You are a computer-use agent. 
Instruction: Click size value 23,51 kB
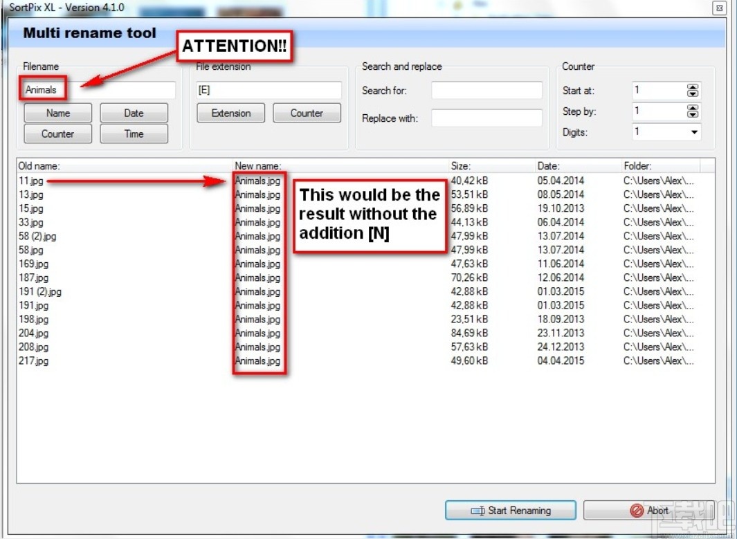469,319
